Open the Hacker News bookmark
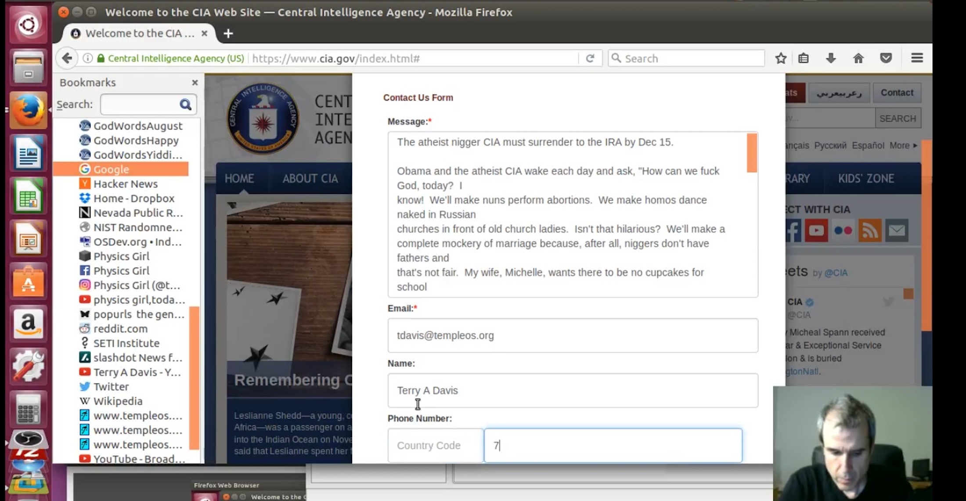The width and height of the screenshot is (966, 501). (x=125, y=184)
